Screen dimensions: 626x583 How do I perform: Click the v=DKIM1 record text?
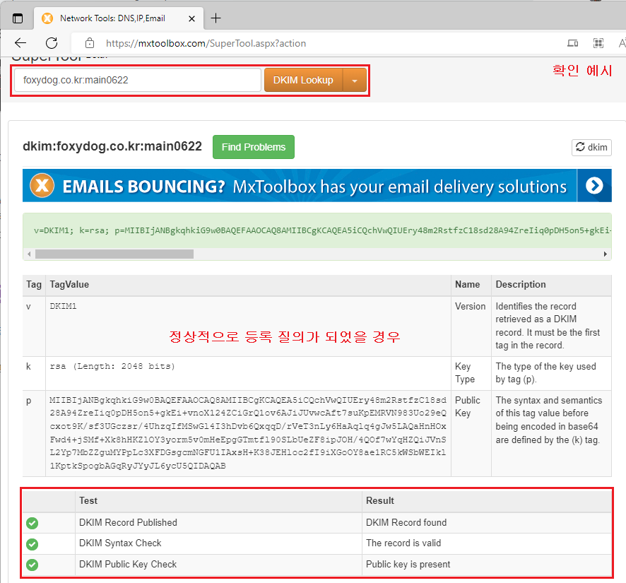[323, 230]
